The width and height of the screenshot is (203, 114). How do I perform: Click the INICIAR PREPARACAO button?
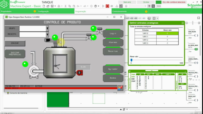pyautogui.click(x=15, y=54)
